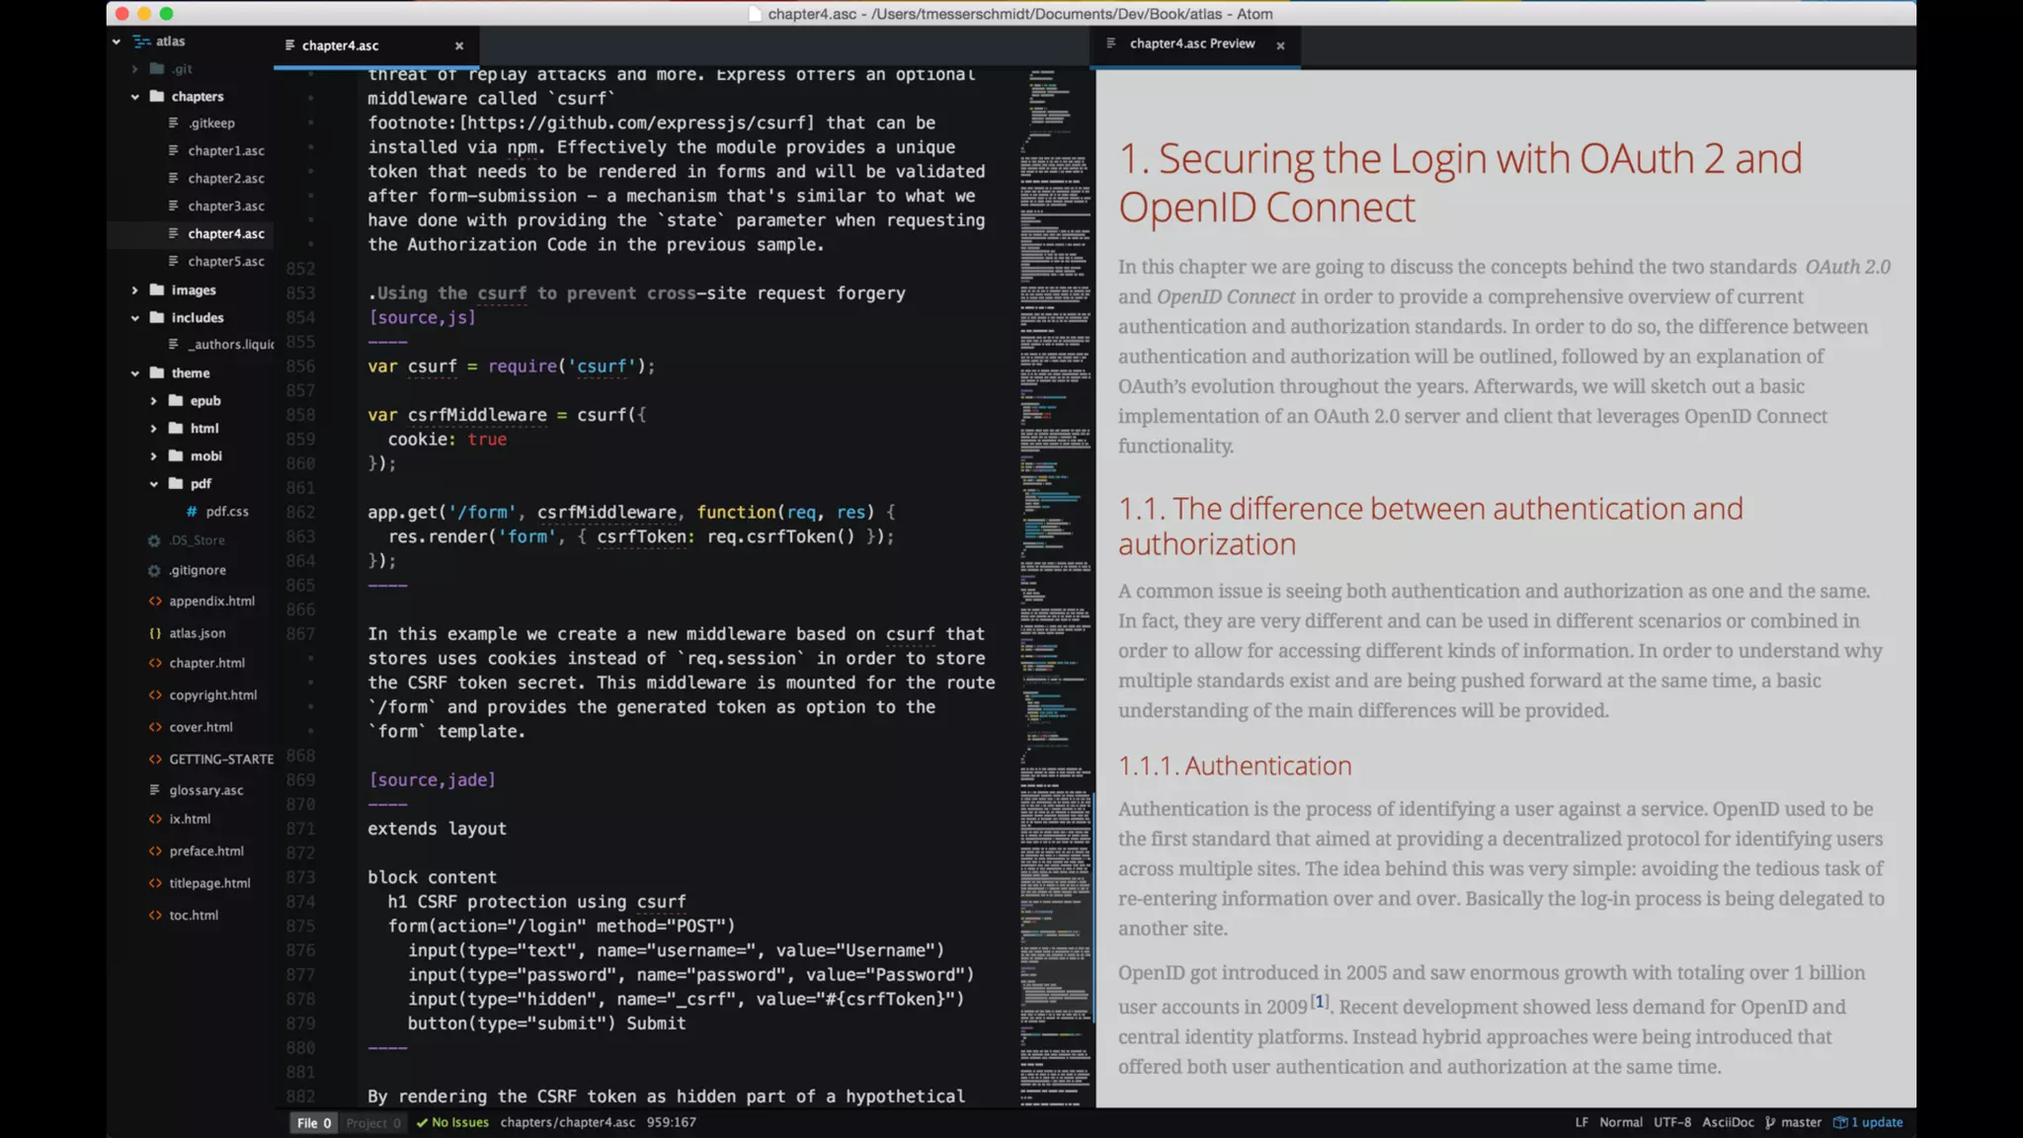2023x1138 pixels.
Task: Click the .gitignore gear icon
Action: pyautogui.click(x=154, y=571)
